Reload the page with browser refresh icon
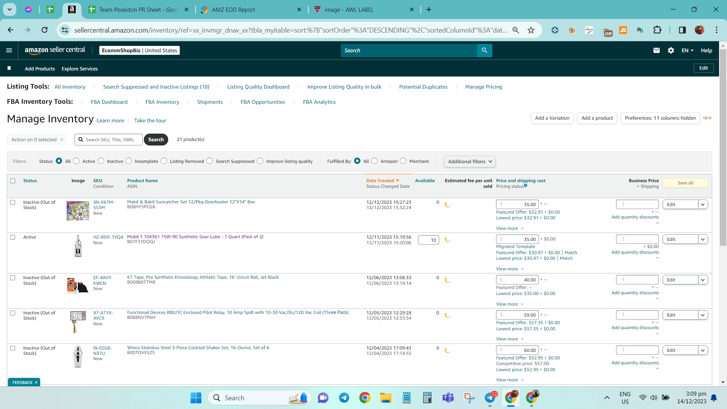Image resolution: width=727 pixels, height=409 pixels. [45, 30]
